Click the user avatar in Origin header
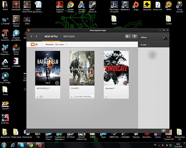This screenshot has width=186, height=148. [165, 37]
